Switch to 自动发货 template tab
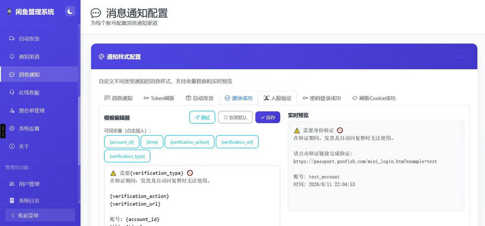The width and height of the screenshot is (485, 226). tap(200, 98)
